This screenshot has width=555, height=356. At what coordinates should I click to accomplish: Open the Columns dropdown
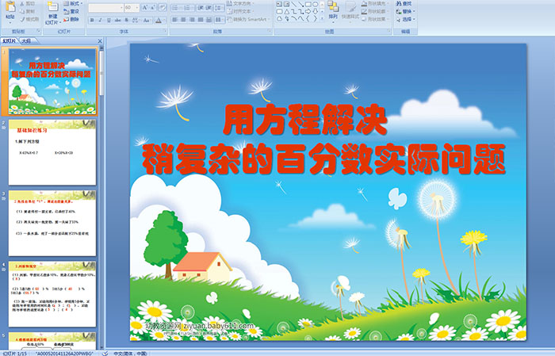point(219,20)
